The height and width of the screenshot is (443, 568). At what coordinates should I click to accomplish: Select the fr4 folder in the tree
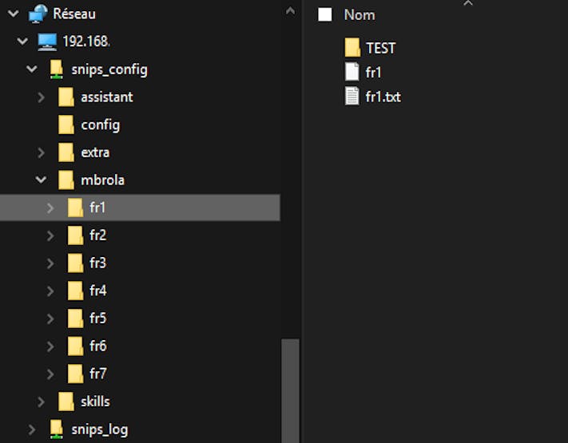click(87, 291)
